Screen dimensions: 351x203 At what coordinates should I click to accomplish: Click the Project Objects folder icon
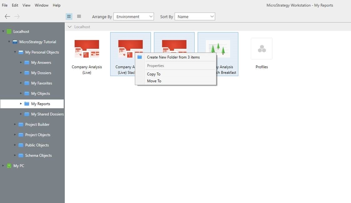21,135
